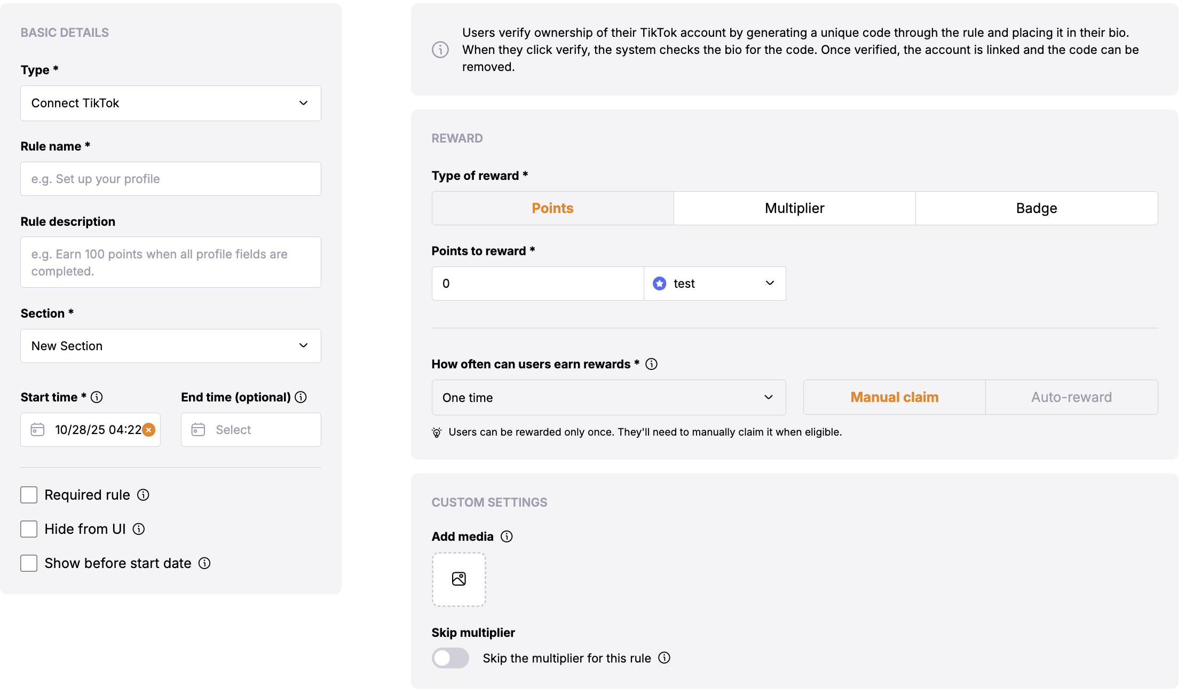The height and width of the screenshot is (694, 1186).
Task: Open the One time frequency dropdown
Action: click(x=608, y=397)
